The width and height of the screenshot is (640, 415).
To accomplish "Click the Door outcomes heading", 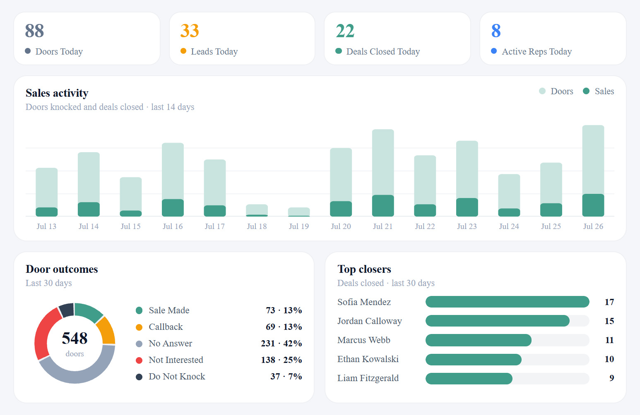I will pos(62,269).
